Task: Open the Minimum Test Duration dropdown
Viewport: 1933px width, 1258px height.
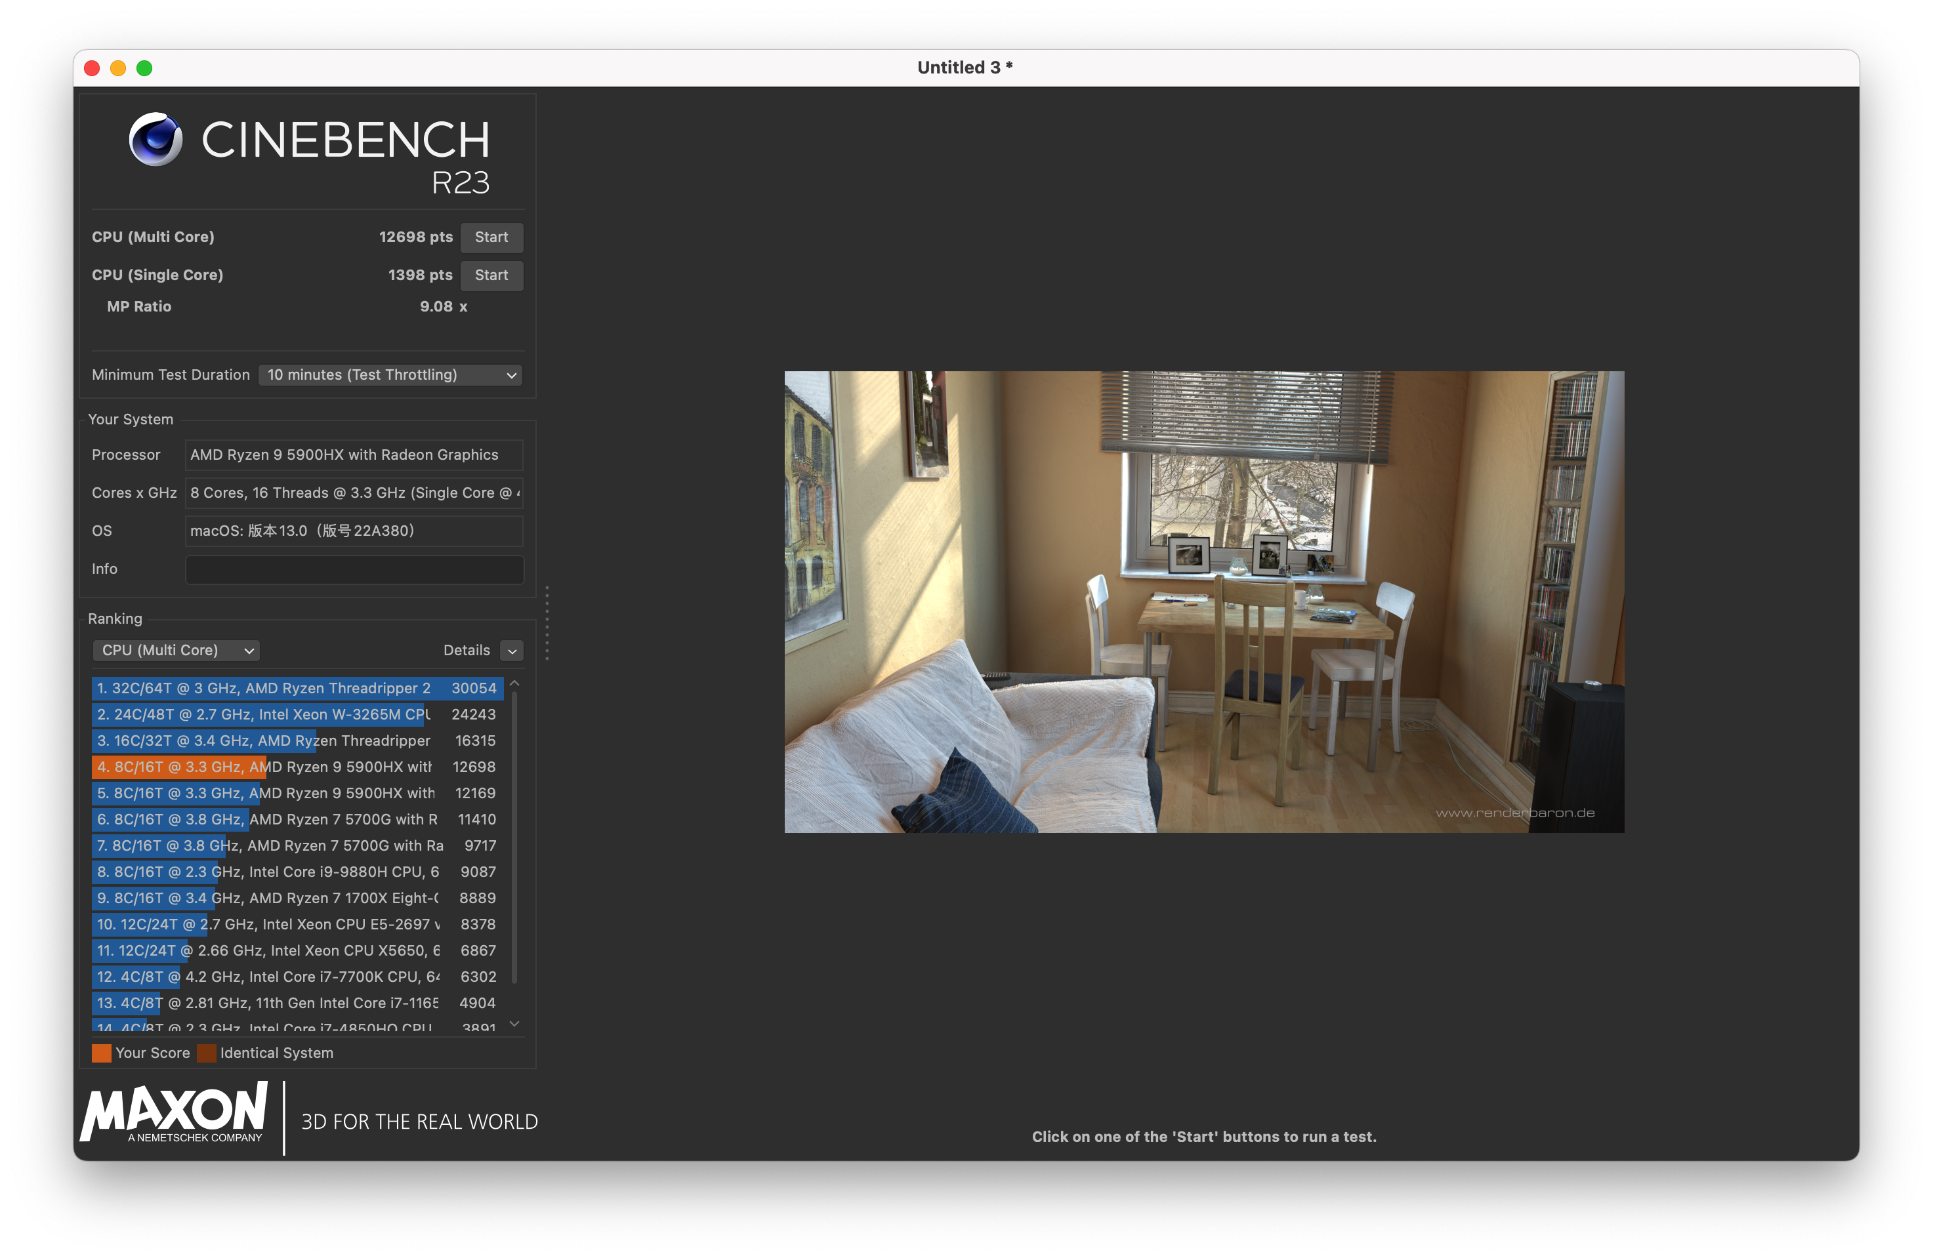Action: click(x=390, y=374)
